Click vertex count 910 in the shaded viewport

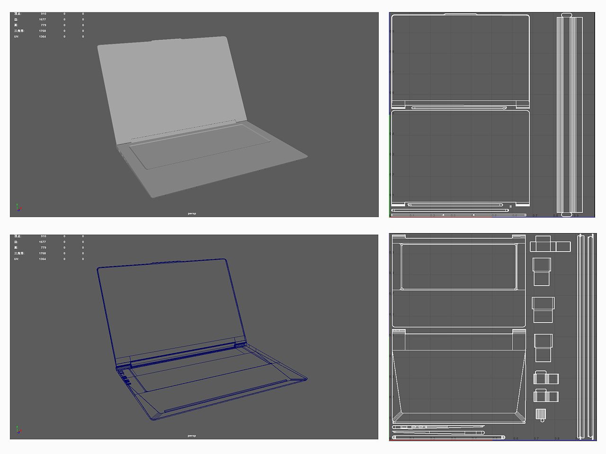pos(43,14)
